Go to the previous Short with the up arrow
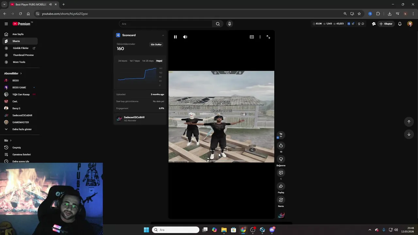Viewport: 418px width, 235px height. click(x=409, y=122)
